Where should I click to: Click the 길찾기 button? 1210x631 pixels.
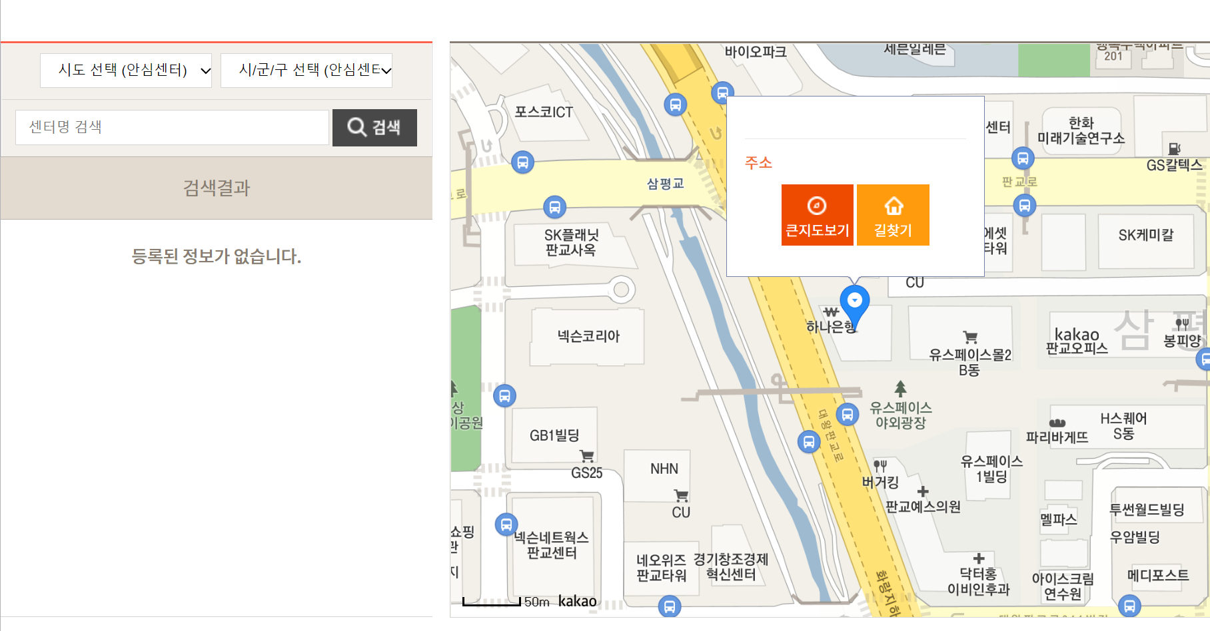pyautogui.click(x=893, y=215)
